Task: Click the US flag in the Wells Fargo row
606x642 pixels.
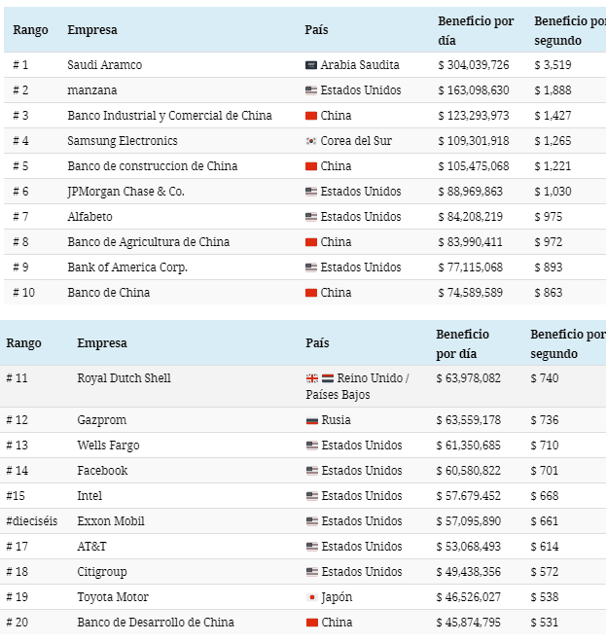Action: click(x=312, y=446)
